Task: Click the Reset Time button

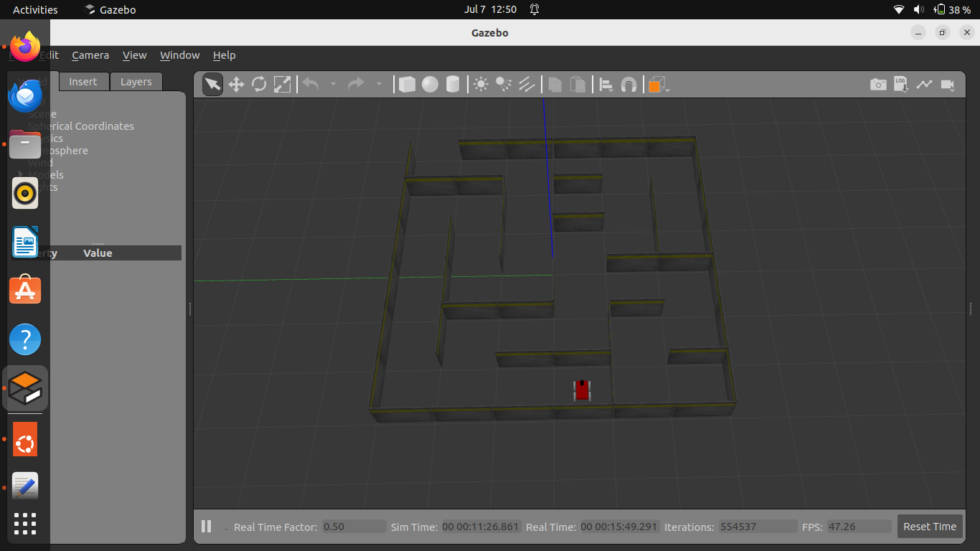Action: pyautogui.click(x=929, y=527)
